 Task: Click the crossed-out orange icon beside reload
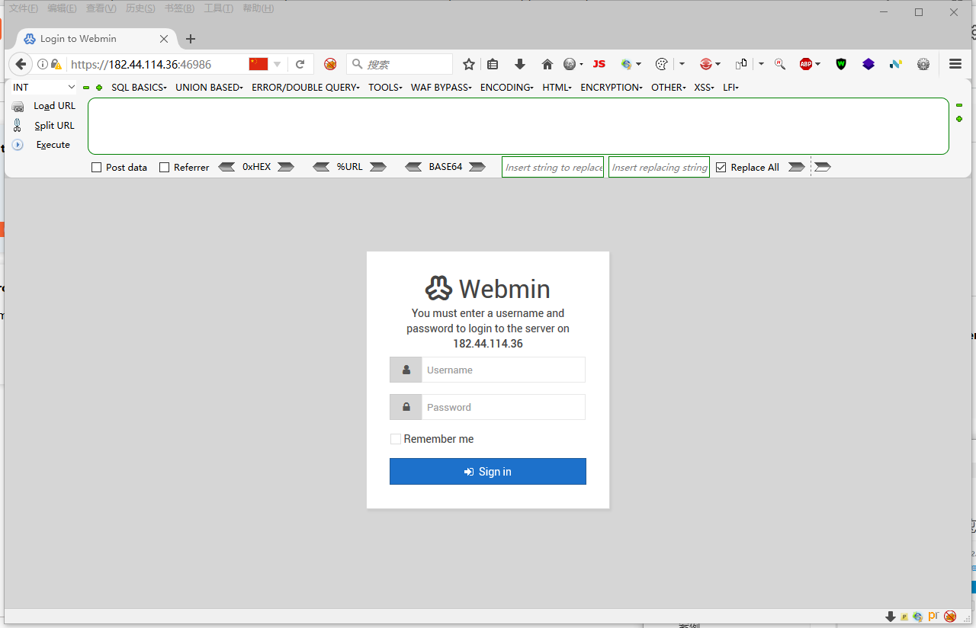(330, 64)
